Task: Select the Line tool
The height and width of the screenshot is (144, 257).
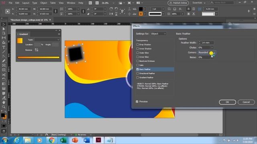Action: (4, 52)
